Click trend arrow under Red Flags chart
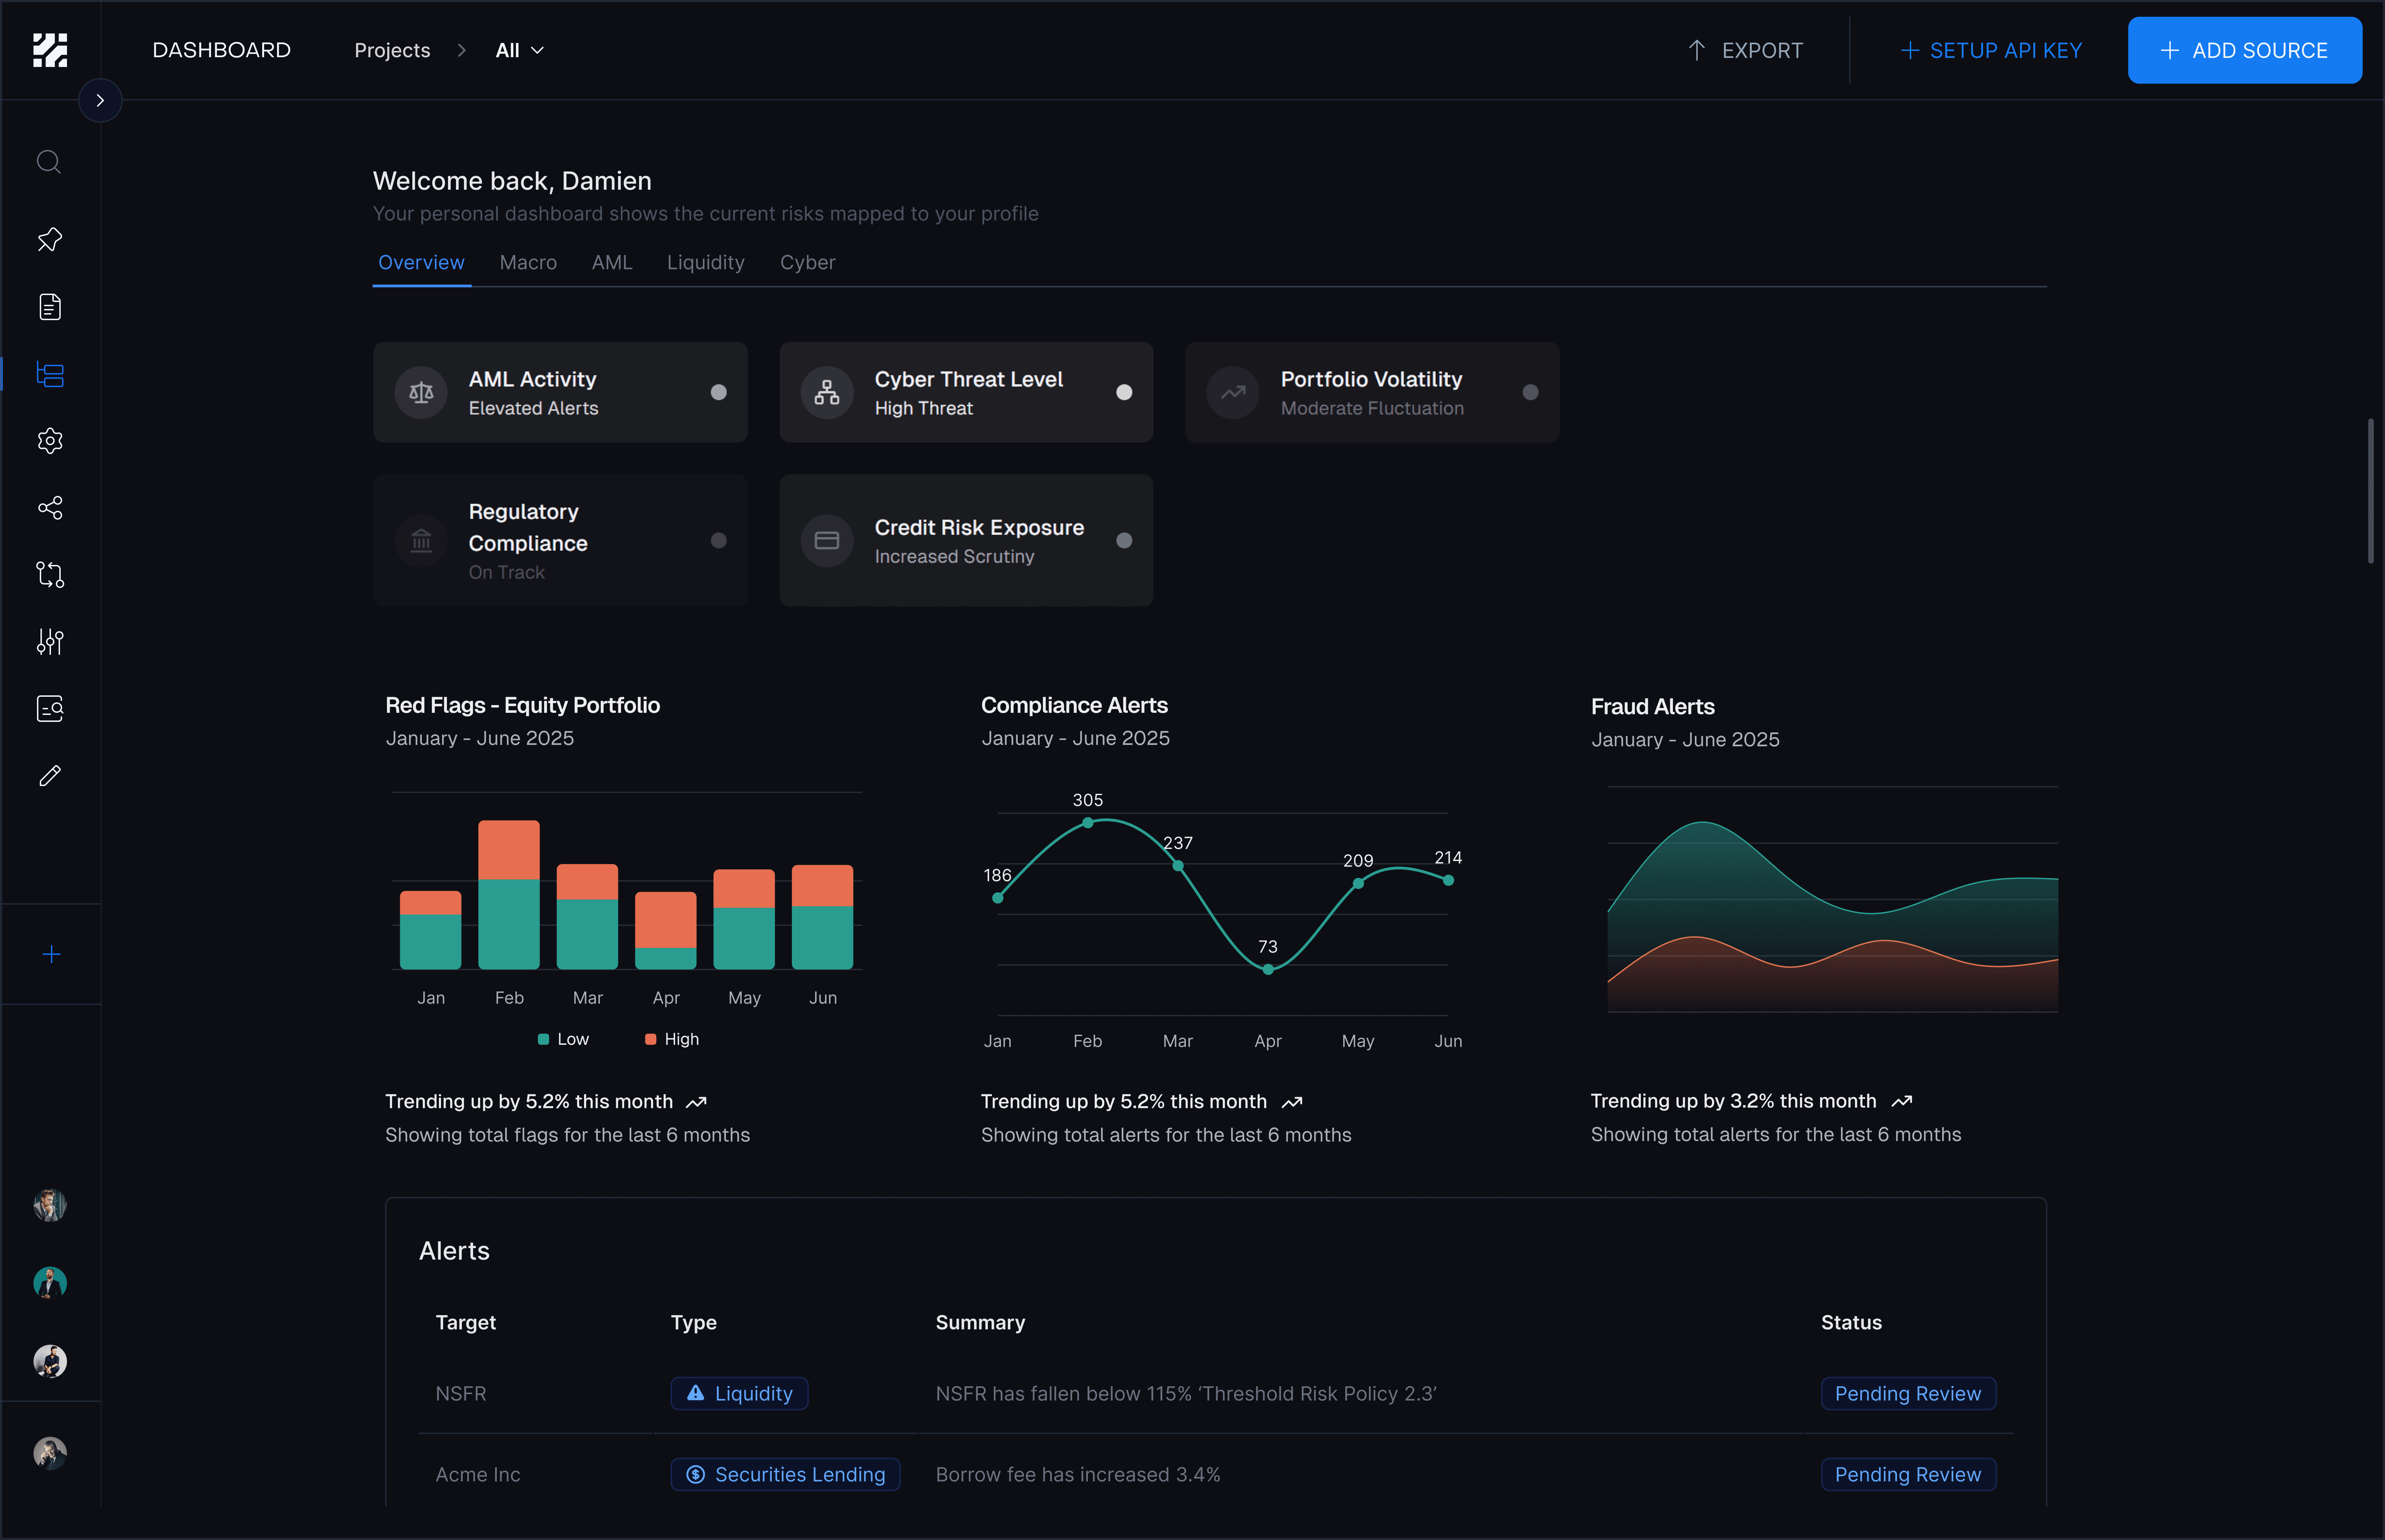This screenshot has width=2385, height=1540. click(x=696, y=1102)
